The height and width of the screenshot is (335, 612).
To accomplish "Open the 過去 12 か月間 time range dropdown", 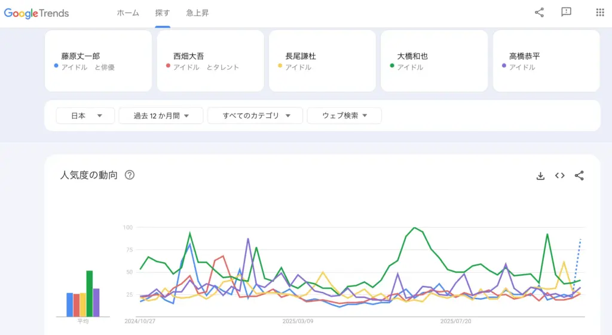I will pyautogui.click(x=161, y=115).
